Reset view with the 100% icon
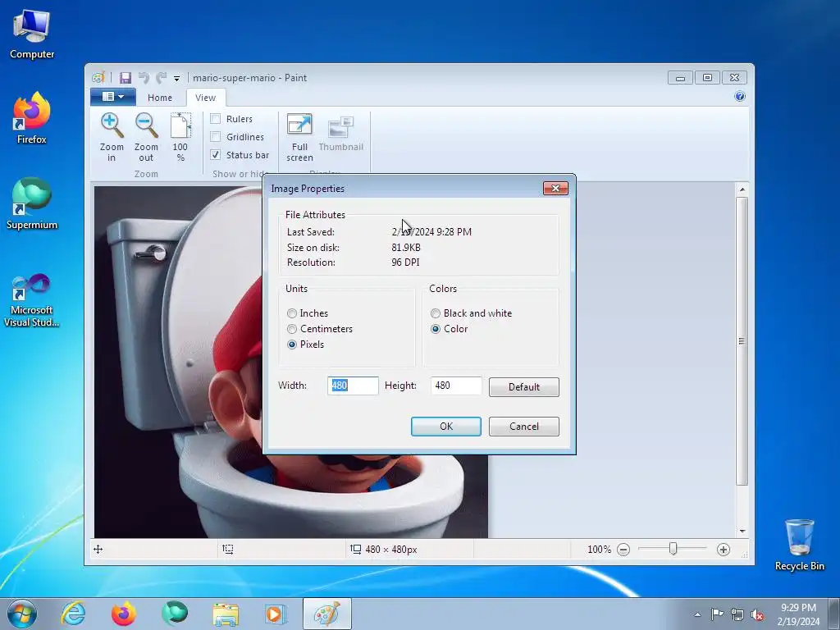Image resolution: width=840 pixels, height=630 pixels. [x=180, y=126]
